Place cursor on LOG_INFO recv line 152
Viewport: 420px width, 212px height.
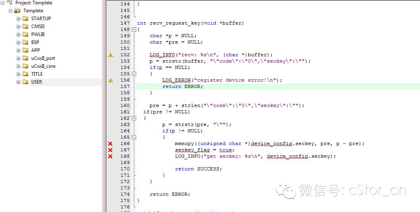(x=211, y=55)
